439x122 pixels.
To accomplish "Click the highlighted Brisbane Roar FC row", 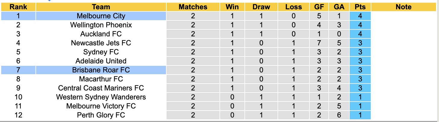I will (x=101, y=70).
